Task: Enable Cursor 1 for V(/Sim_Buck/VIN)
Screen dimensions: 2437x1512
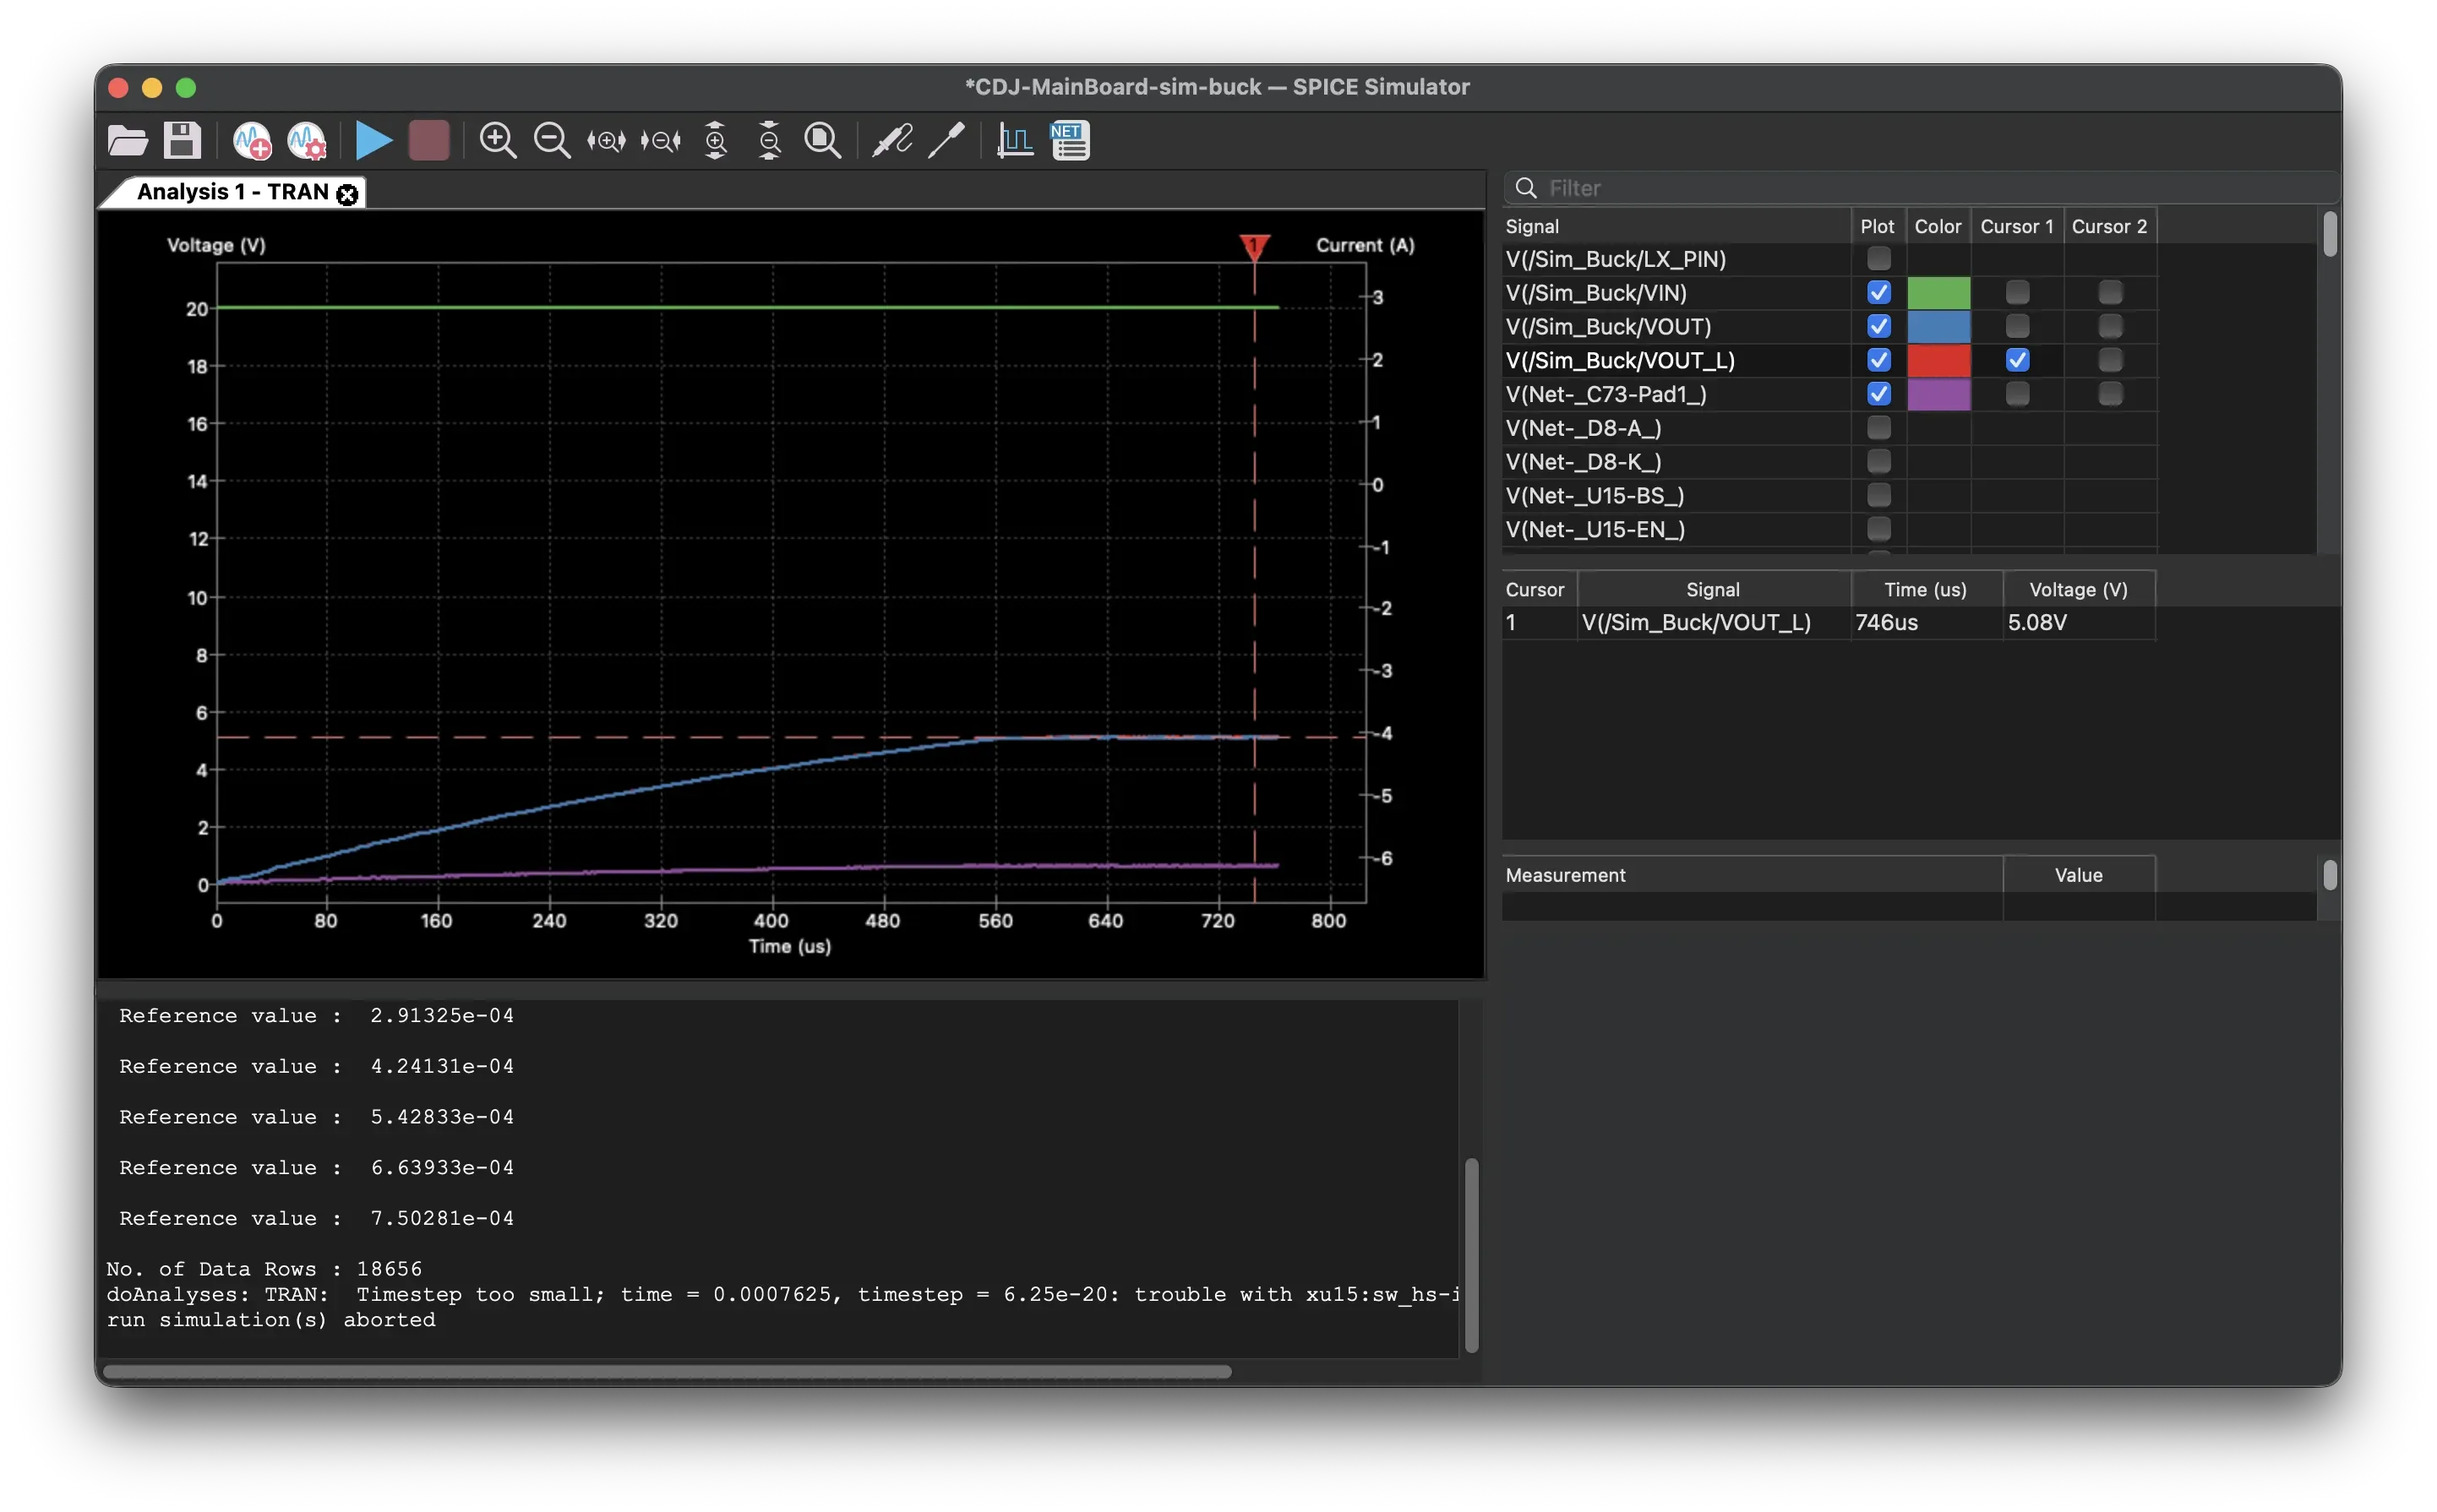Action: point(2017,293)
